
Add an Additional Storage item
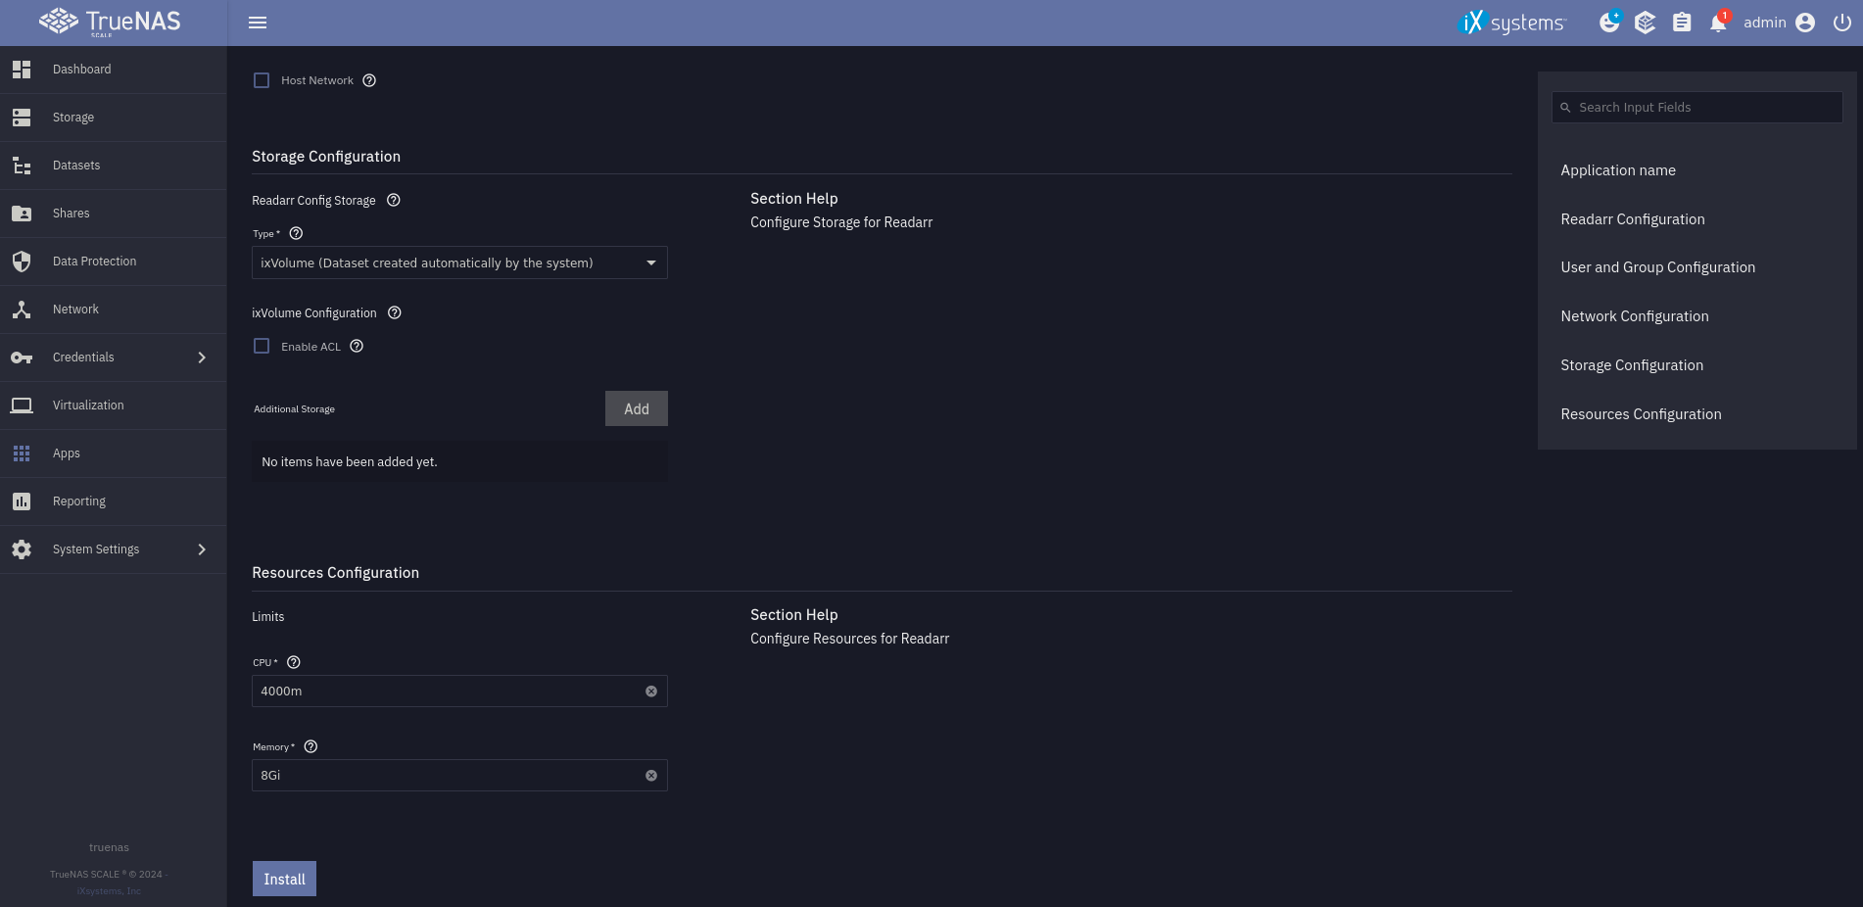(637, 408)
